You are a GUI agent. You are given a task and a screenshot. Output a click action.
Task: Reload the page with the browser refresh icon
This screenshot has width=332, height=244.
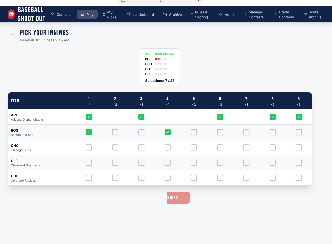[123, 1]
